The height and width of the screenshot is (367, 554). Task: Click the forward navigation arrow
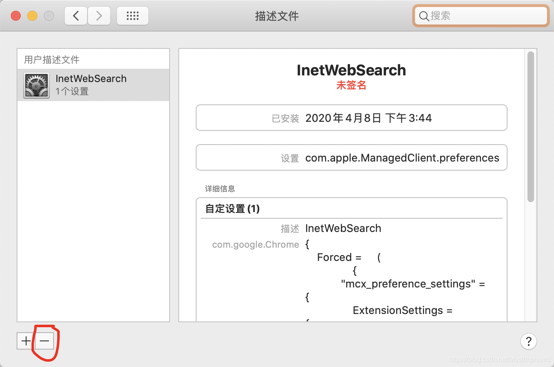click(99, 16)
